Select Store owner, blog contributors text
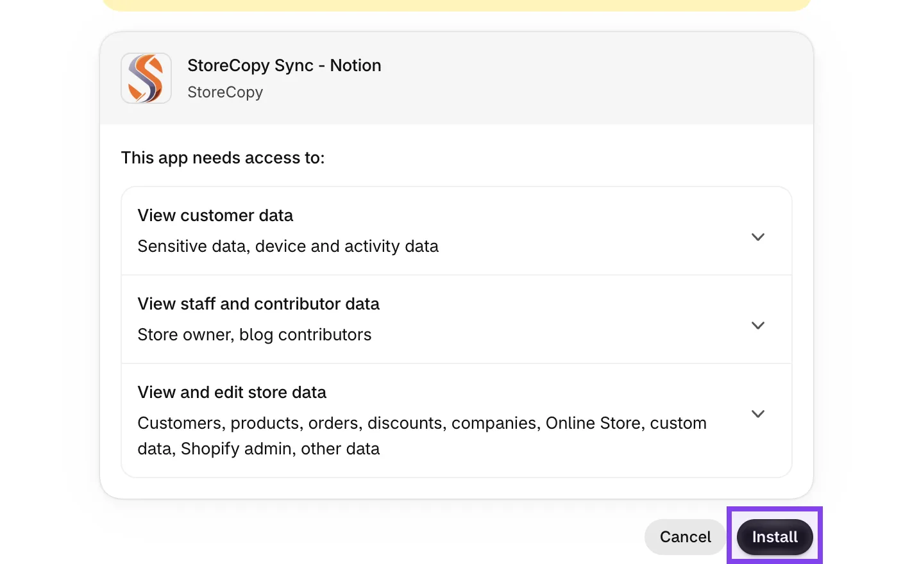The image size is (903, 564). tap(255, 335)
